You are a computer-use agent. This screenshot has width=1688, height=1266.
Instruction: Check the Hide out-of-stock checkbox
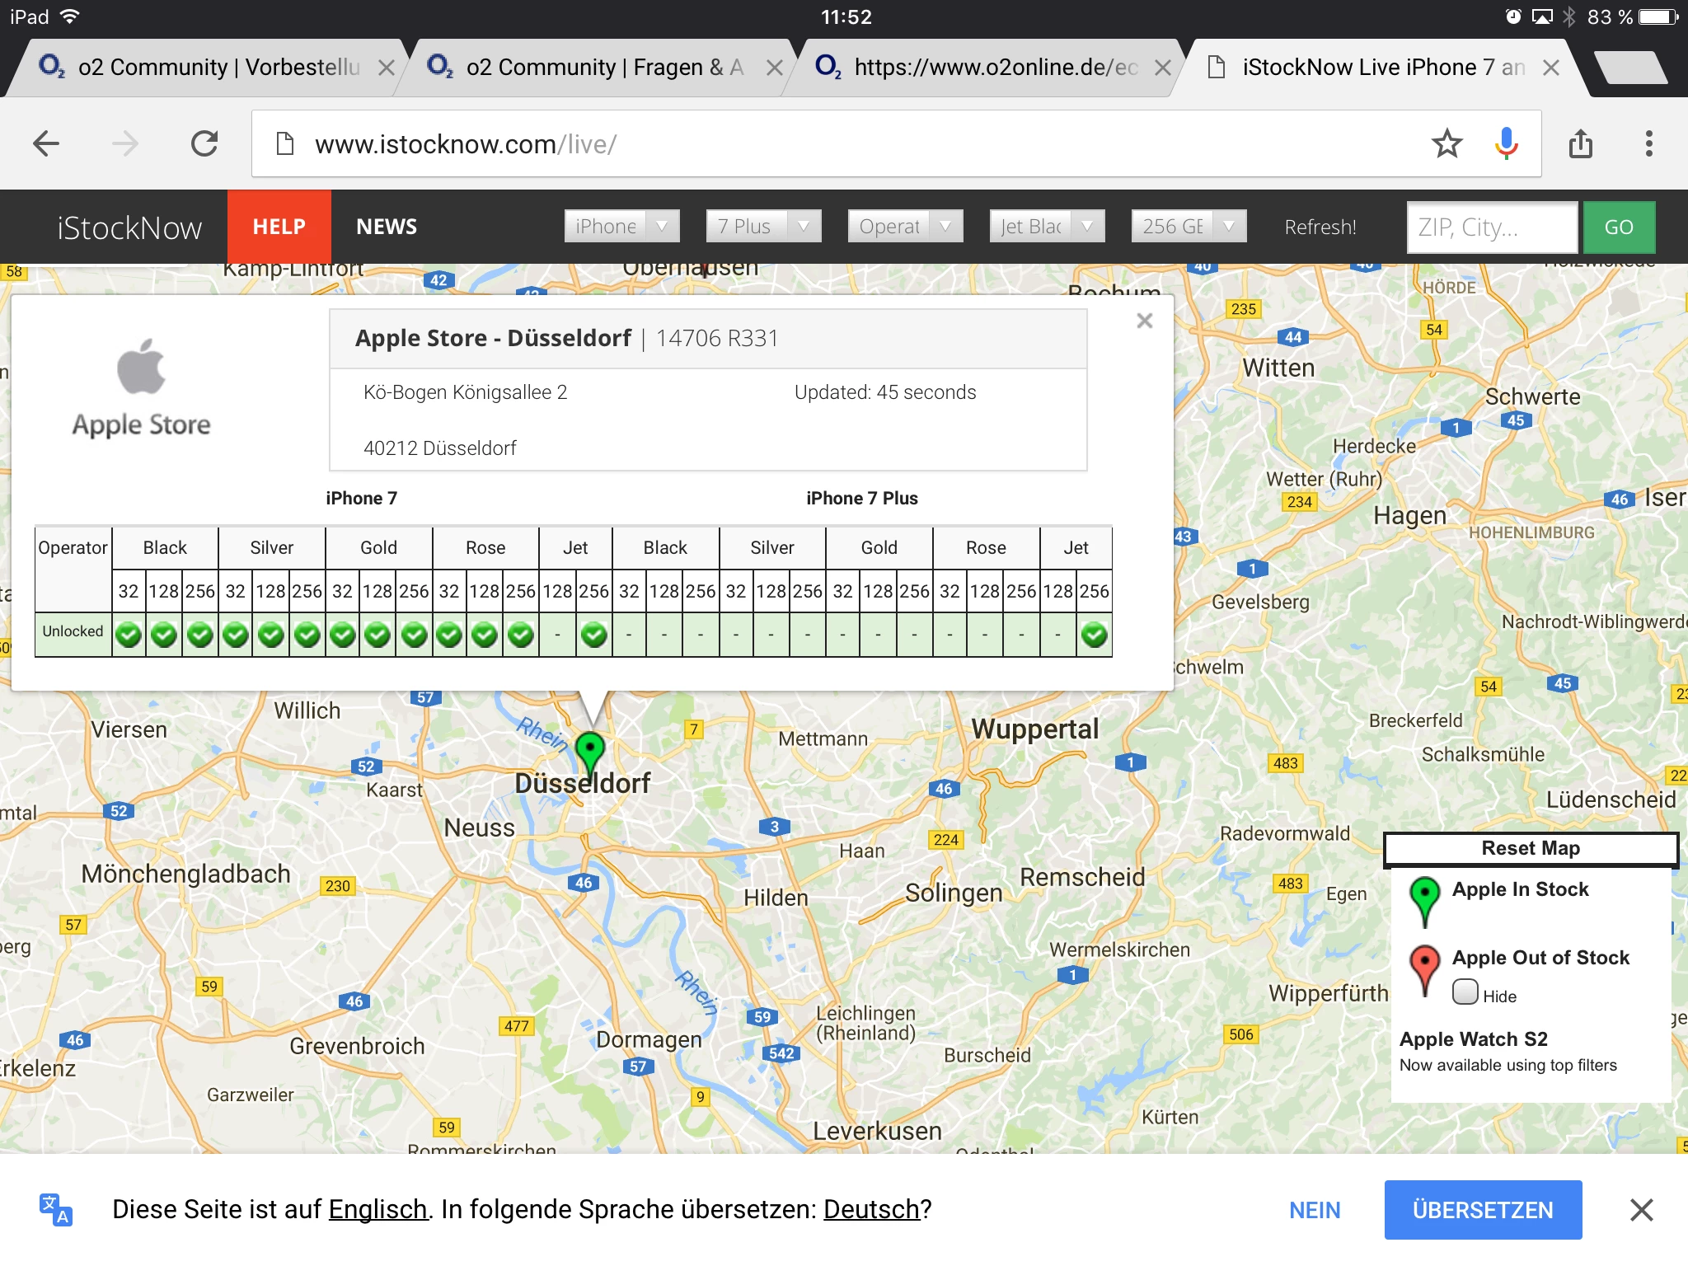pos(1465,992)
